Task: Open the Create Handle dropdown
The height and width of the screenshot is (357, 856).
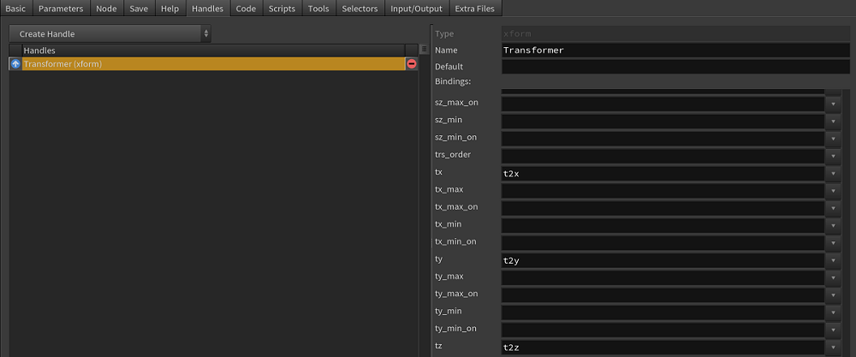Action: 110,33
